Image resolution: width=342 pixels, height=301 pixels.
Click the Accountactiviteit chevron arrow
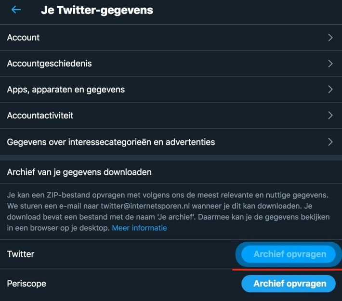point(330,116)
